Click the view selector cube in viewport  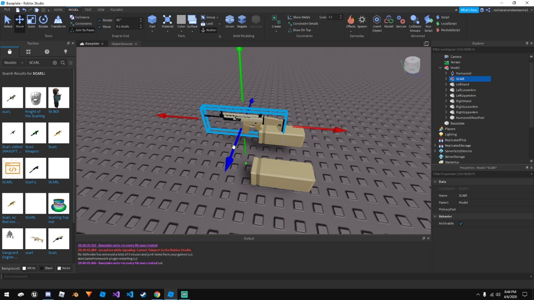(412, 65)
